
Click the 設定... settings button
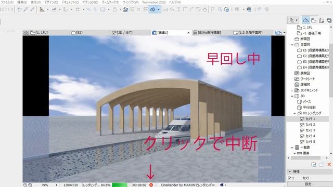(x=310, y=184)
